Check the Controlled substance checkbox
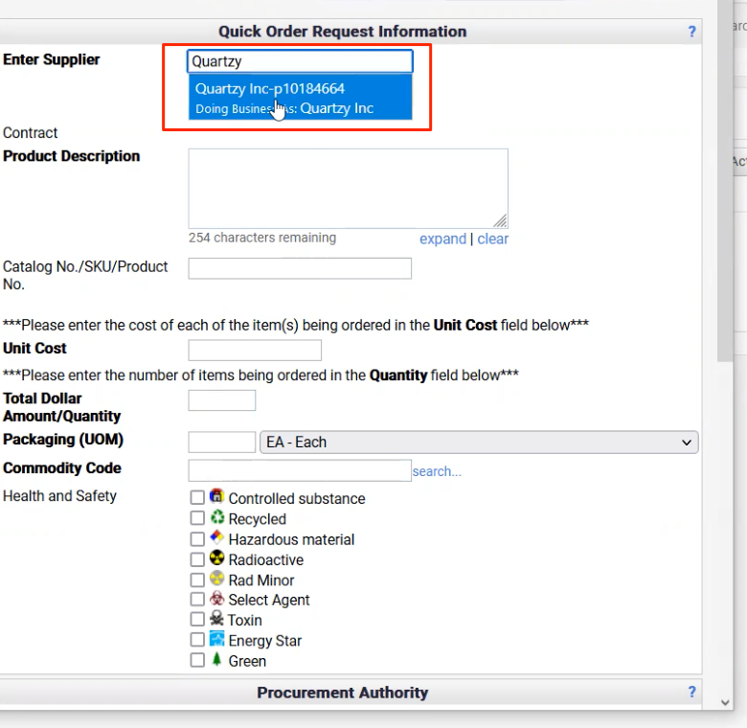747x728 pixels. tap(197, 498)
